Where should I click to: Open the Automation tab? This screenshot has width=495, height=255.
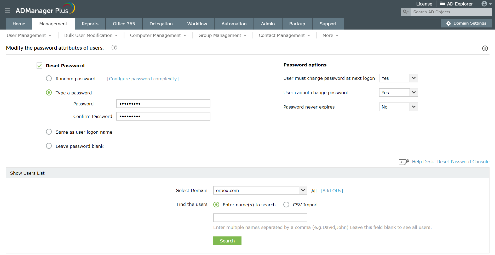tap(234, 24)
